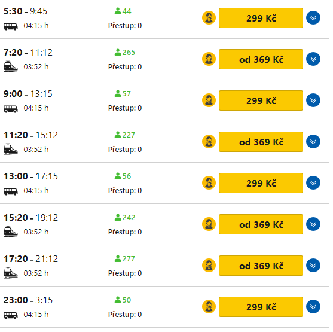The image size is (333, 332).
Task: Expand details for the 17:20 connection
Action: coord(313,265)
